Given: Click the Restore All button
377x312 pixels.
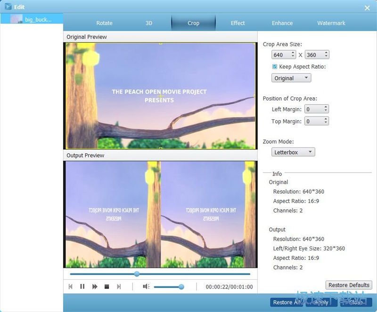Looking at the screenshot, I should point(287,302).
